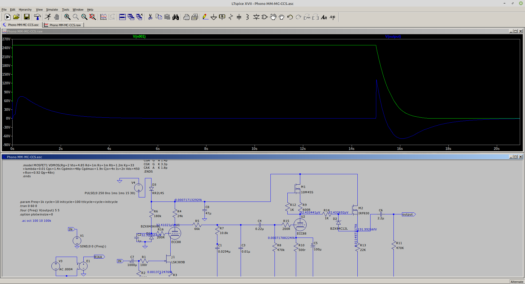525x284 pixels.
Task: Open the Window menu
Action: pyautogui.click(x=78, y=10)
